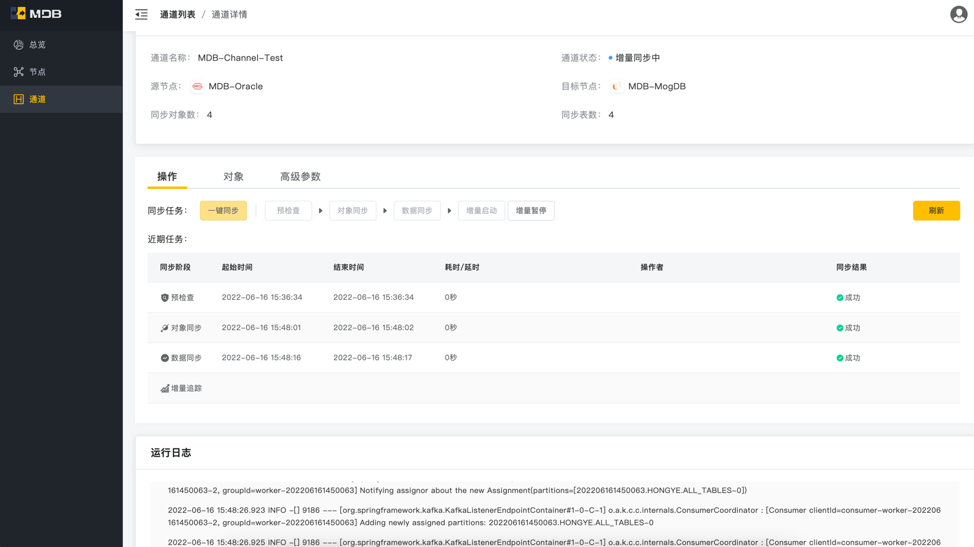Collapse the sidebar with the menu fold icon
This screenshot has height=547, width=974.
(141, 14)
